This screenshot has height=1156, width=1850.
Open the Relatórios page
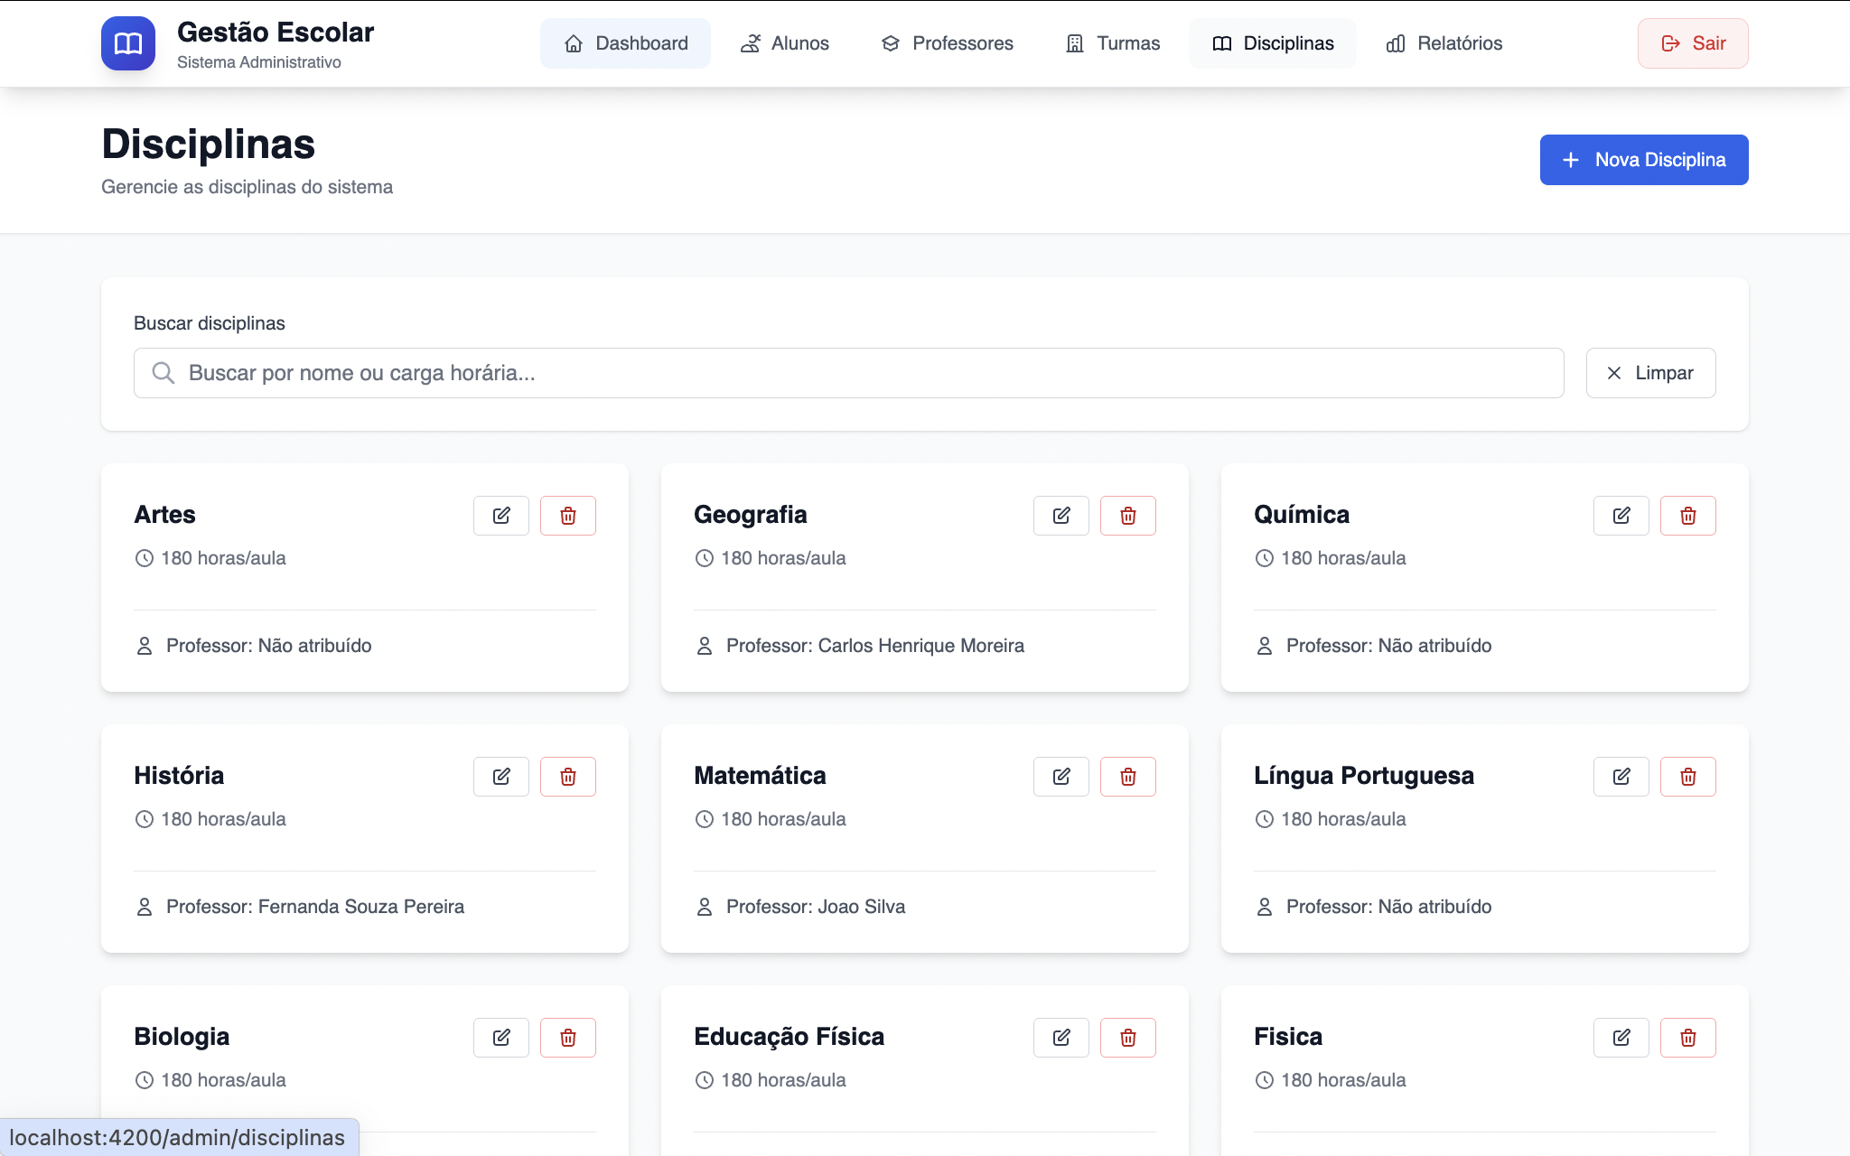point(1444,43)
